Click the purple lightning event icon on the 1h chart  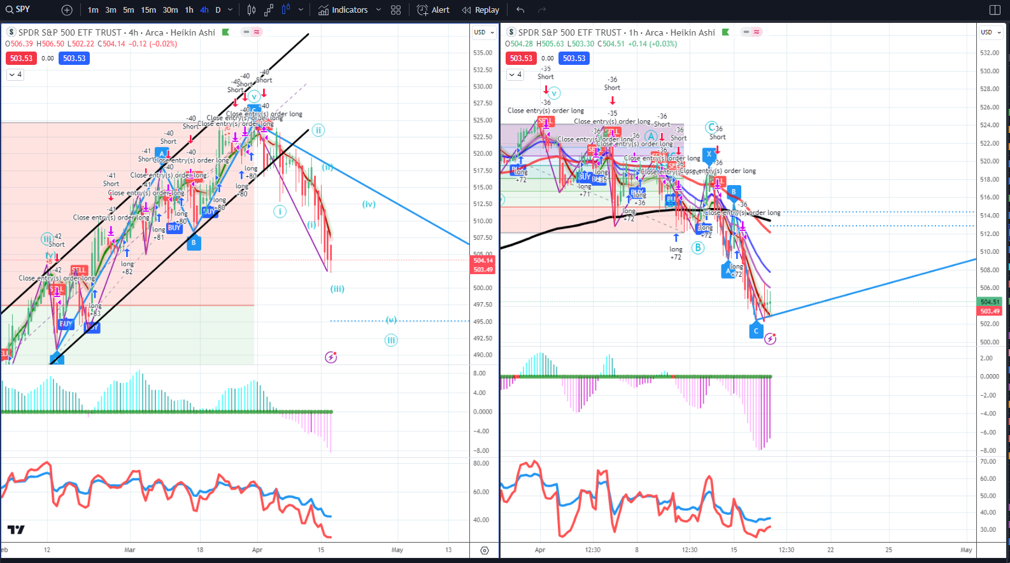coord(771,339)
